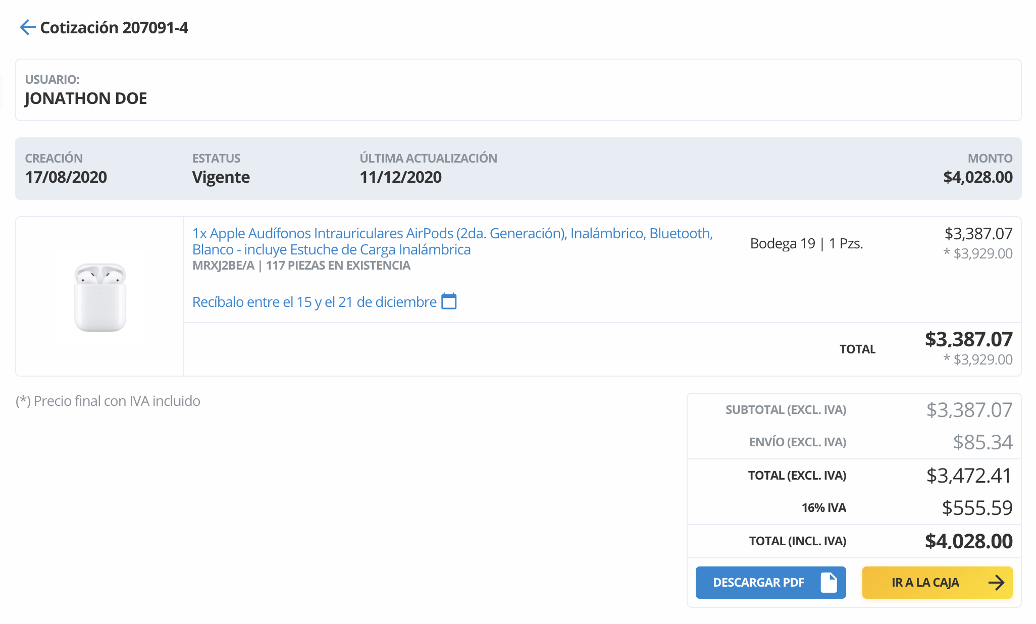The height and width of the screenshot is (624, 1036).
Task: Click 'Recíbalo entre el 15 y el 21' link
Action: click(314, 302)
